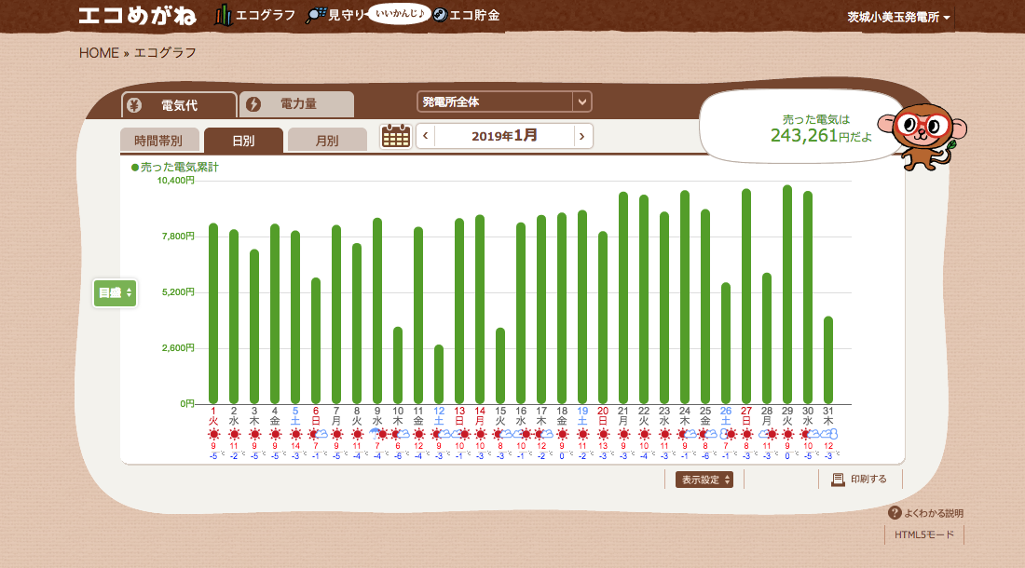Switch to HTML5モード
1025x568 pixels.
(924, 534)
